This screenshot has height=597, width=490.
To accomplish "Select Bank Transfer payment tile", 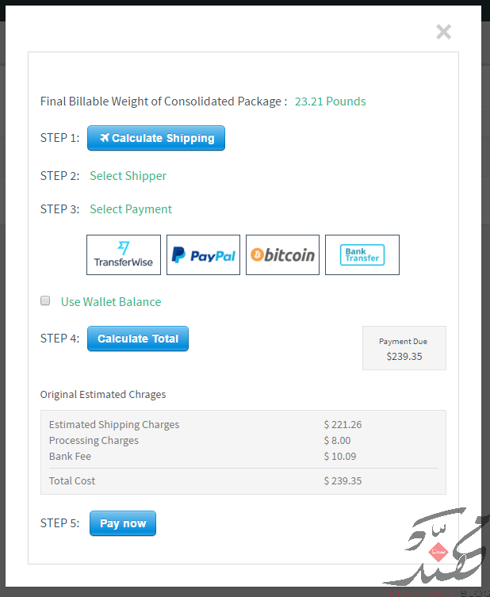I will 362,254.
